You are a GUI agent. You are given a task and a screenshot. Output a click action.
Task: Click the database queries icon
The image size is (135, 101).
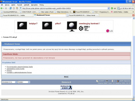click(x=112, y=81)
